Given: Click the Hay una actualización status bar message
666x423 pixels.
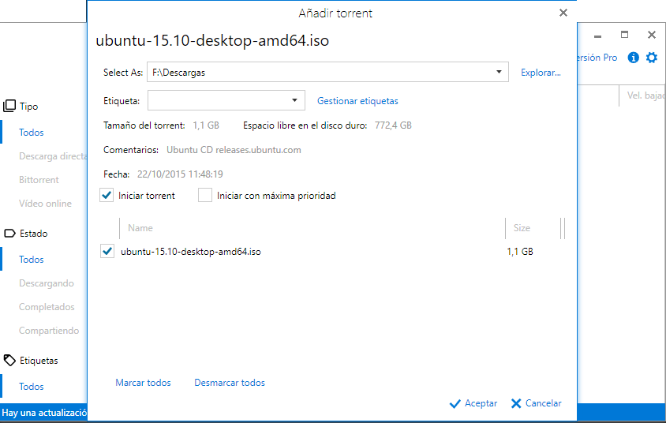Looking at the screenshot, I should point(43,413).
